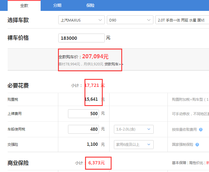Viewport: 209px width, 172px height.
Task: Click the 6,373元 subtotal
Action: point(97,163)
